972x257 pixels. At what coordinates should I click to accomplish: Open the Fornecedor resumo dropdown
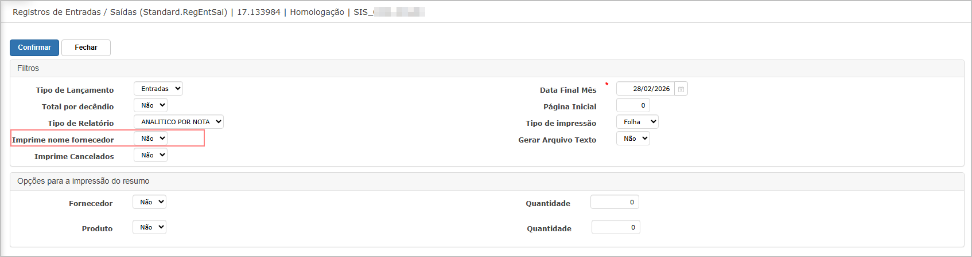click(x=149, y=202)
